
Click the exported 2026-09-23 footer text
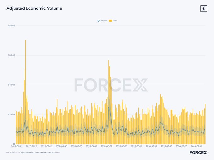tap(52, 152)
